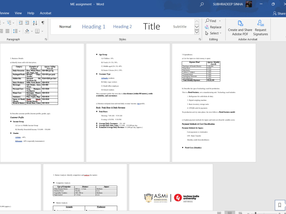
Task: Apply the Subtitle style
Action: point(180,27)
